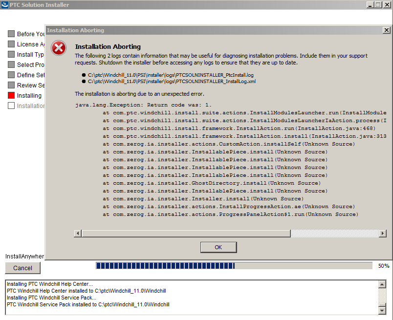Click the empty Installation Complete step box
Viewport: 393px width, 320px height.
point(11,106)
